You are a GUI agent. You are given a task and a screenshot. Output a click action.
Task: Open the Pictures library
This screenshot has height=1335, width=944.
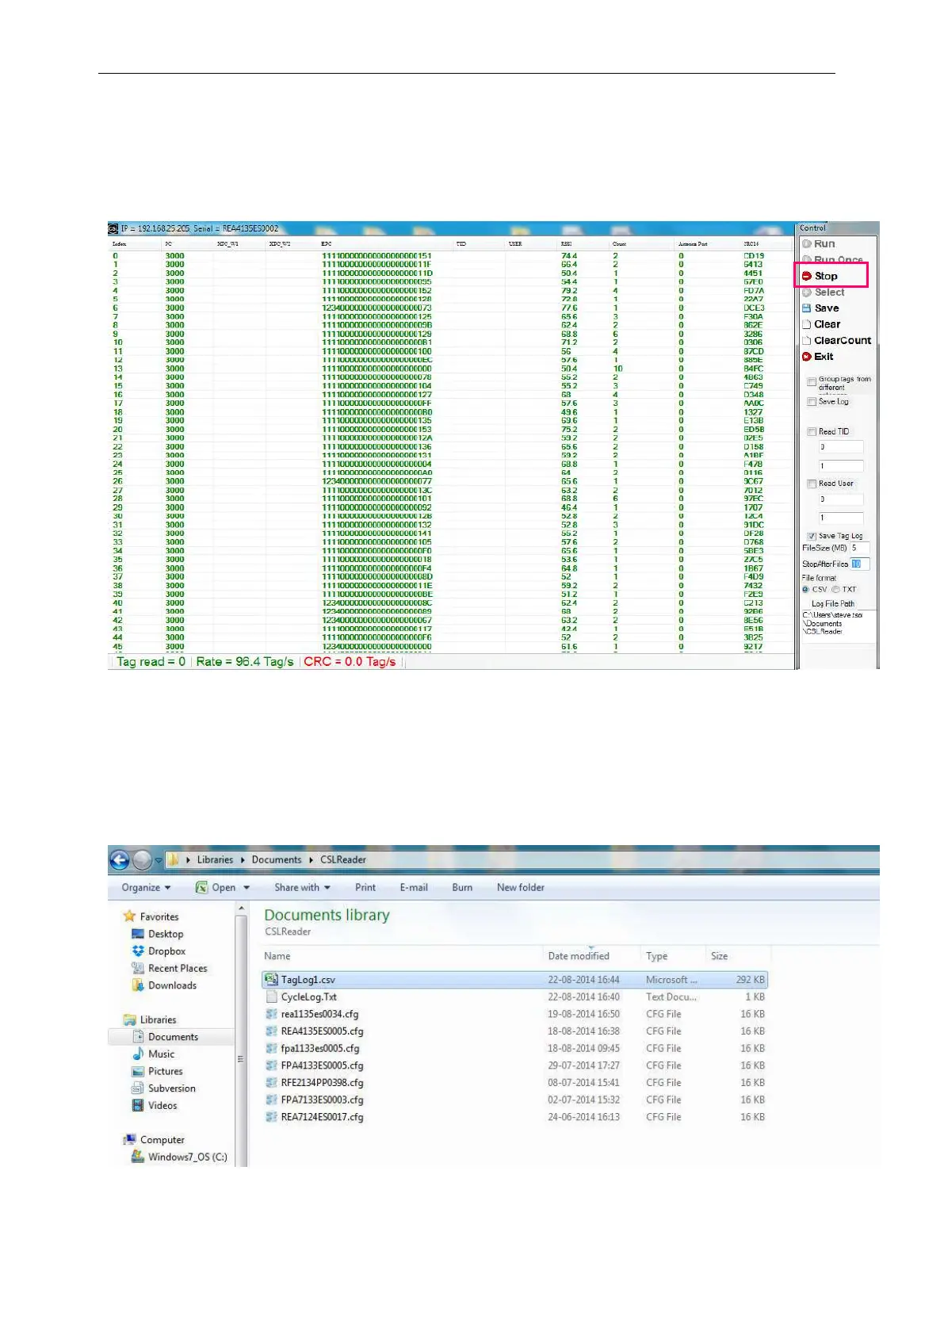157,1072
